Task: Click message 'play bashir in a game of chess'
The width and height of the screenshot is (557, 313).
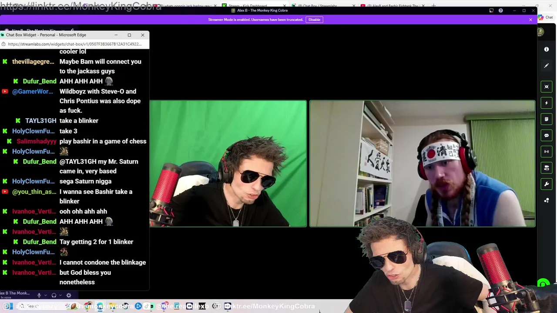Action: (103, 141)
